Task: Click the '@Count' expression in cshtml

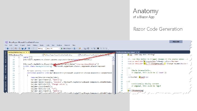Action: (x=142, y=77)
